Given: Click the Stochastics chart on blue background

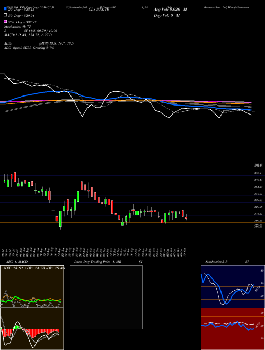Looking at the screenshot, I should (233, 286).
